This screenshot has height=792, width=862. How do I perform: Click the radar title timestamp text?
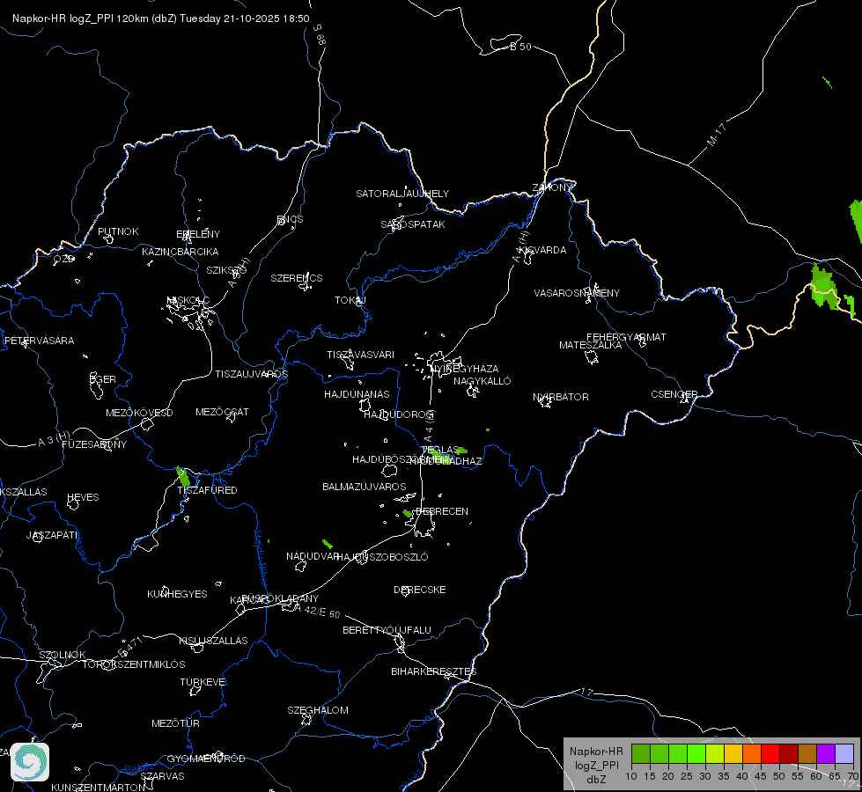(160, 18)
